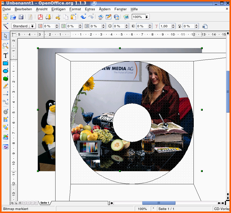Open the 3D Controller
Image resolution: width=231 pixels, height=213 pixels.
[x=5, y=147]
